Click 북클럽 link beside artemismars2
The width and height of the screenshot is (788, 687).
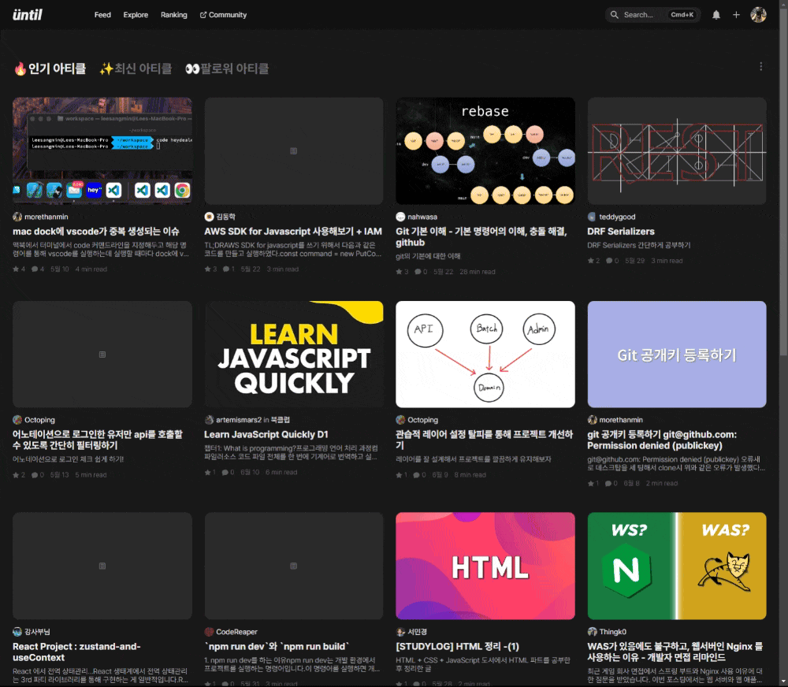pos(280,420)
